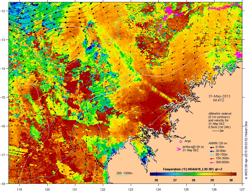
Task: Click the '80-150m' depth label
Action: 222,155
